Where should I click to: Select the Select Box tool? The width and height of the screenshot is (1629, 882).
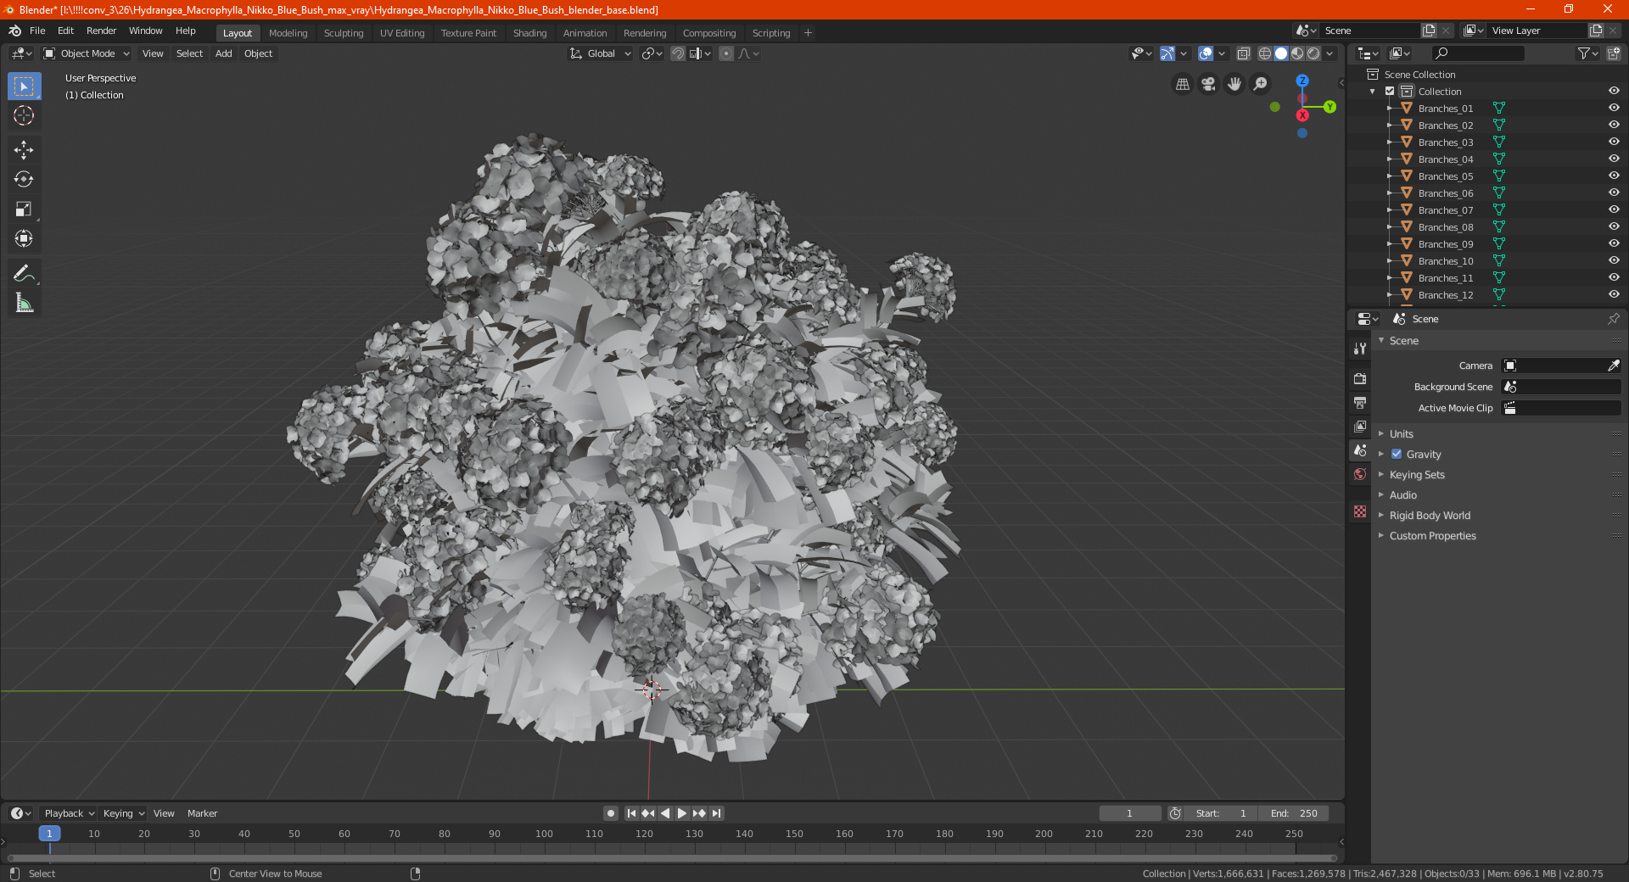(x=24, y=87)
